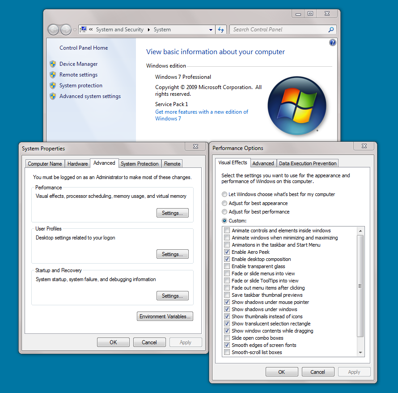Expand the breadcrumb arrow after System and Security

pos(149,30)
